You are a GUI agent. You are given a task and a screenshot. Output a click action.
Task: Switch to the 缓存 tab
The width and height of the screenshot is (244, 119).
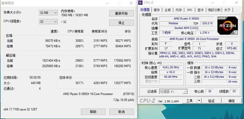(157, 10)
